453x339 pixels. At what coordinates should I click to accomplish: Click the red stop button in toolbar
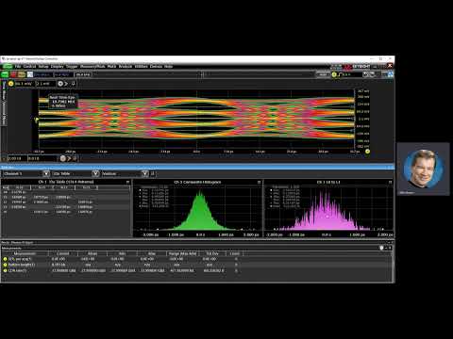click(x=13, y=74)
